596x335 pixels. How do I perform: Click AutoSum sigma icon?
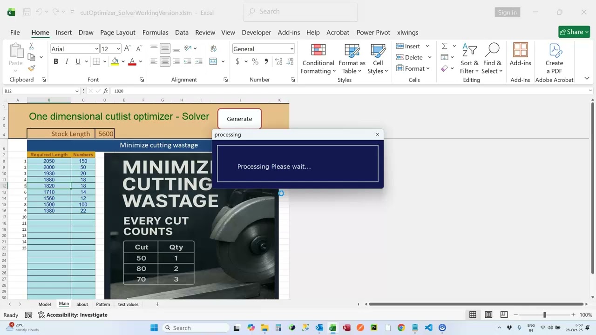pyautogui.click(x=444, y=46)
